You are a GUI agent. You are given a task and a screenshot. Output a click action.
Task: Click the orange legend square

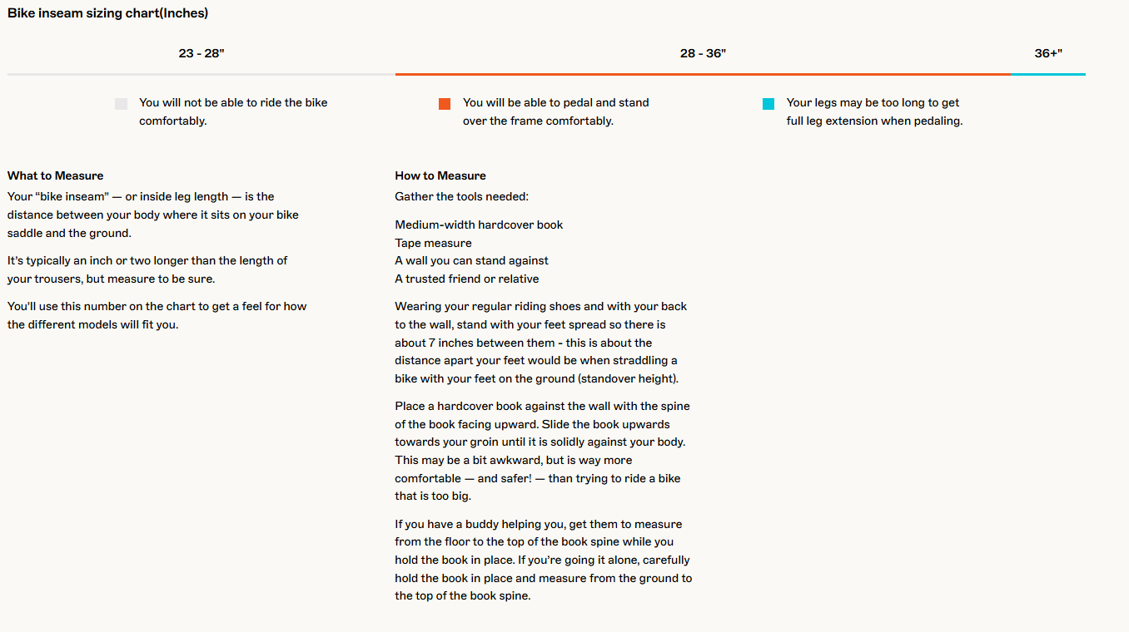coord(445,104)
